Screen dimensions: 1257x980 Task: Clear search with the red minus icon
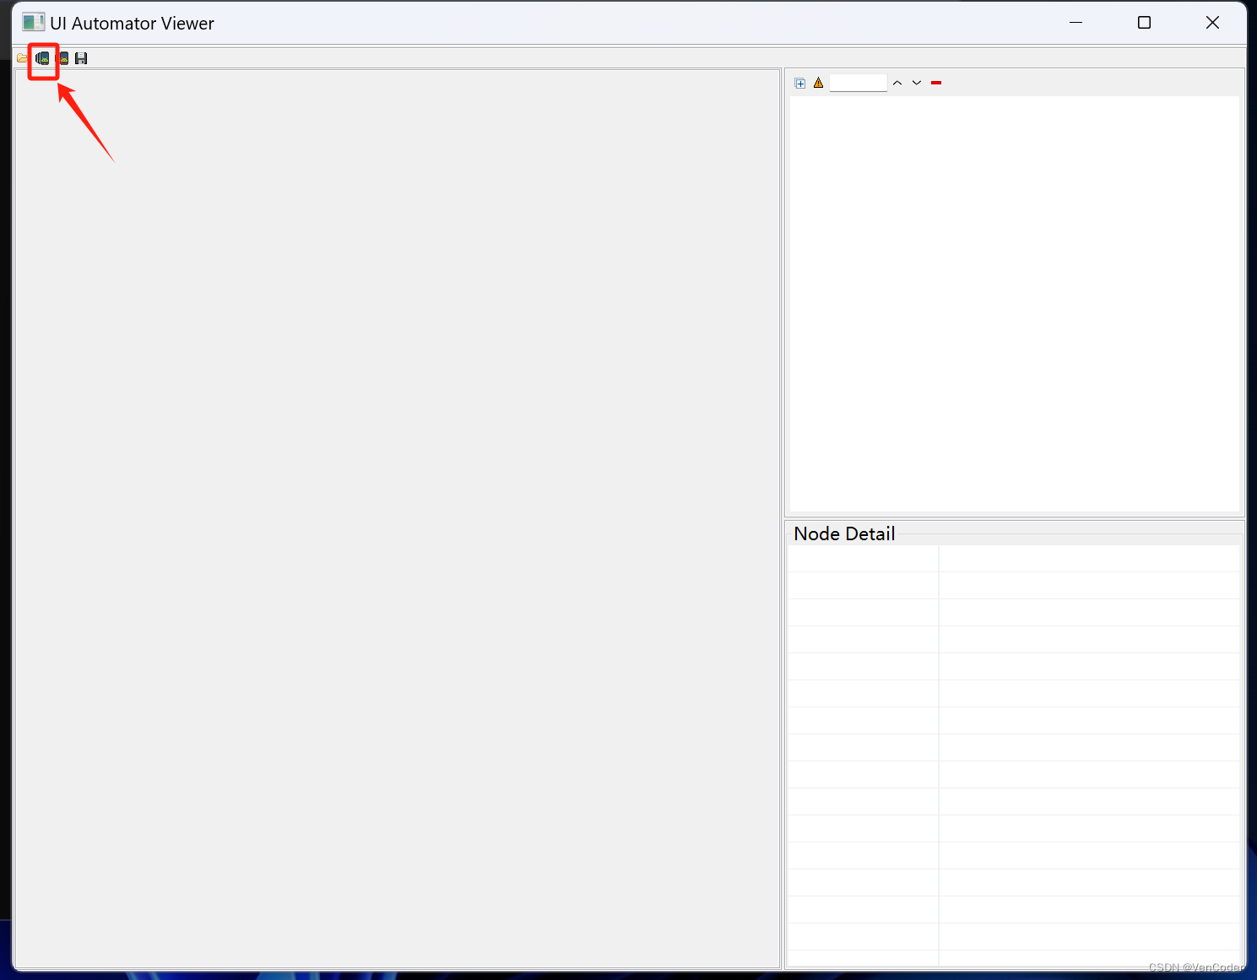pos(936,83)
